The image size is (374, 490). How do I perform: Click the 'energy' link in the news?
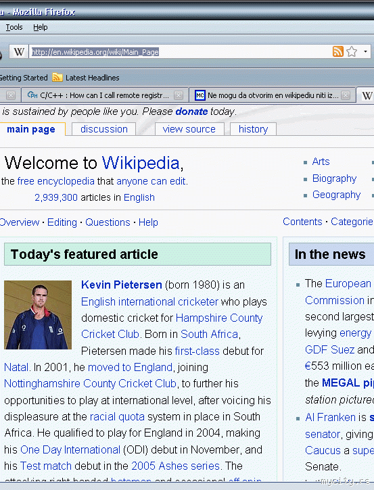(x=355, y=333)
